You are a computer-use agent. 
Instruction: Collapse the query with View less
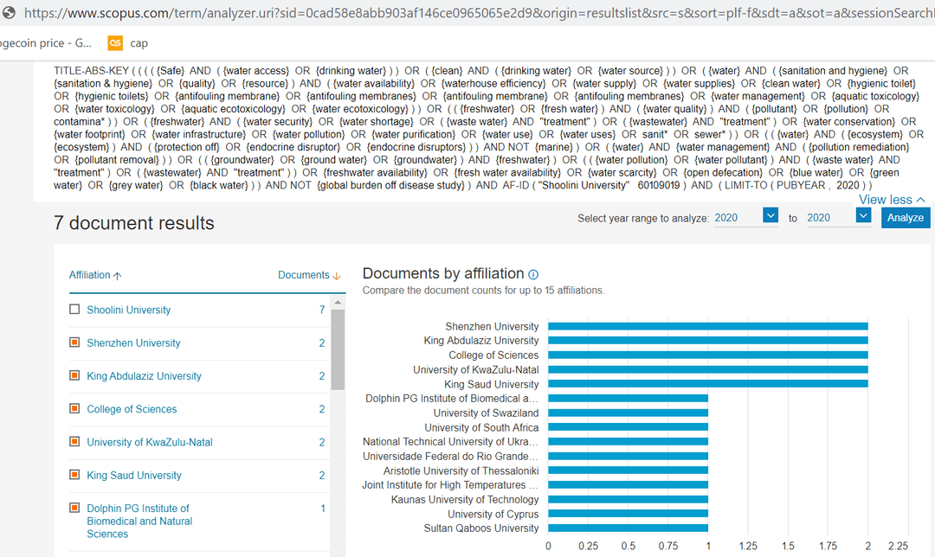coord(892,200)
